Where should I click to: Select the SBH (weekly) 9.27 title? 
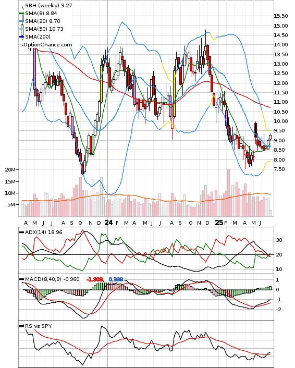pos(48,5)
